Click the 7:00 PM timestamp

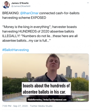(x=7, y=106)
